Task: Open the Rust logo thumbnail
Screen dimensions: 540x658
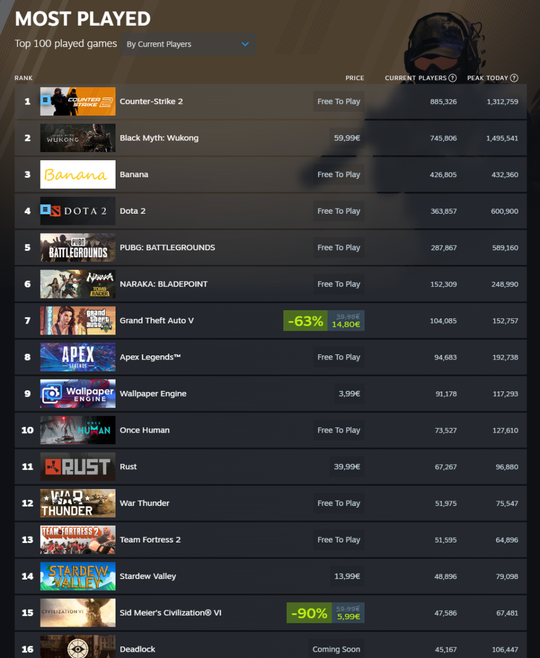Action: 78,467
